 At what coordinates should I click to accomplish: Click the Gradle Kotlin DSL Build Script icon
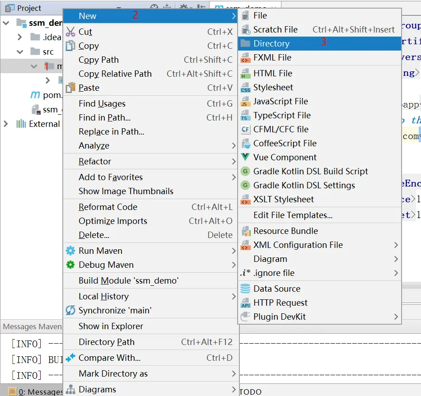(245, 171)
